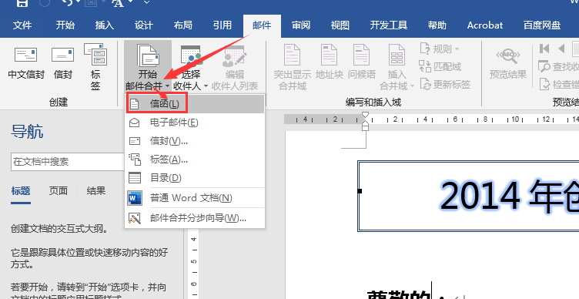Switch to the Layout (布局) tab
Viewport: 579px width, 299px height.
pyautogui.click(x=182, y=25)
